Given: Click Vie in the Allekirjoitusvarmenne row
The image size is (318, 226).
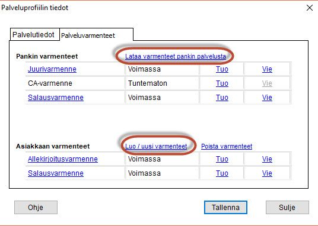Looking at the screenshot, I should [x=267, y=159].
